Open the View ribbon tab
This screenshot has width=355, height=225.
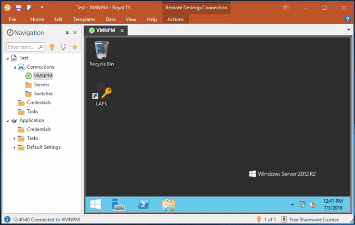(x=131, y=19)
